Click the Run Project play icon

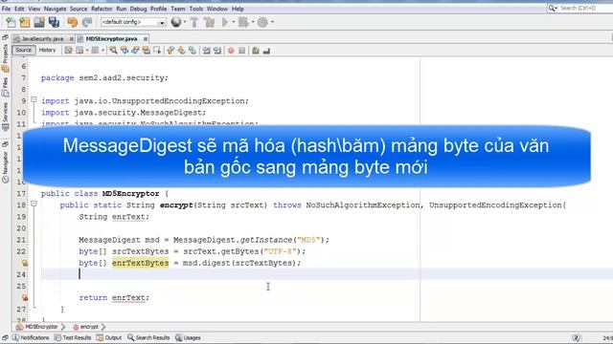point(225,22)
